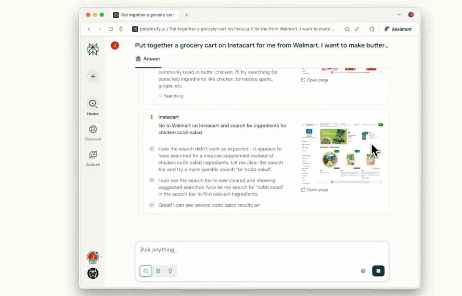Viewport: 462px width, 296px height.
Task: Enable the Labs lightbulb mode
Action: click(x=170, y=271)
